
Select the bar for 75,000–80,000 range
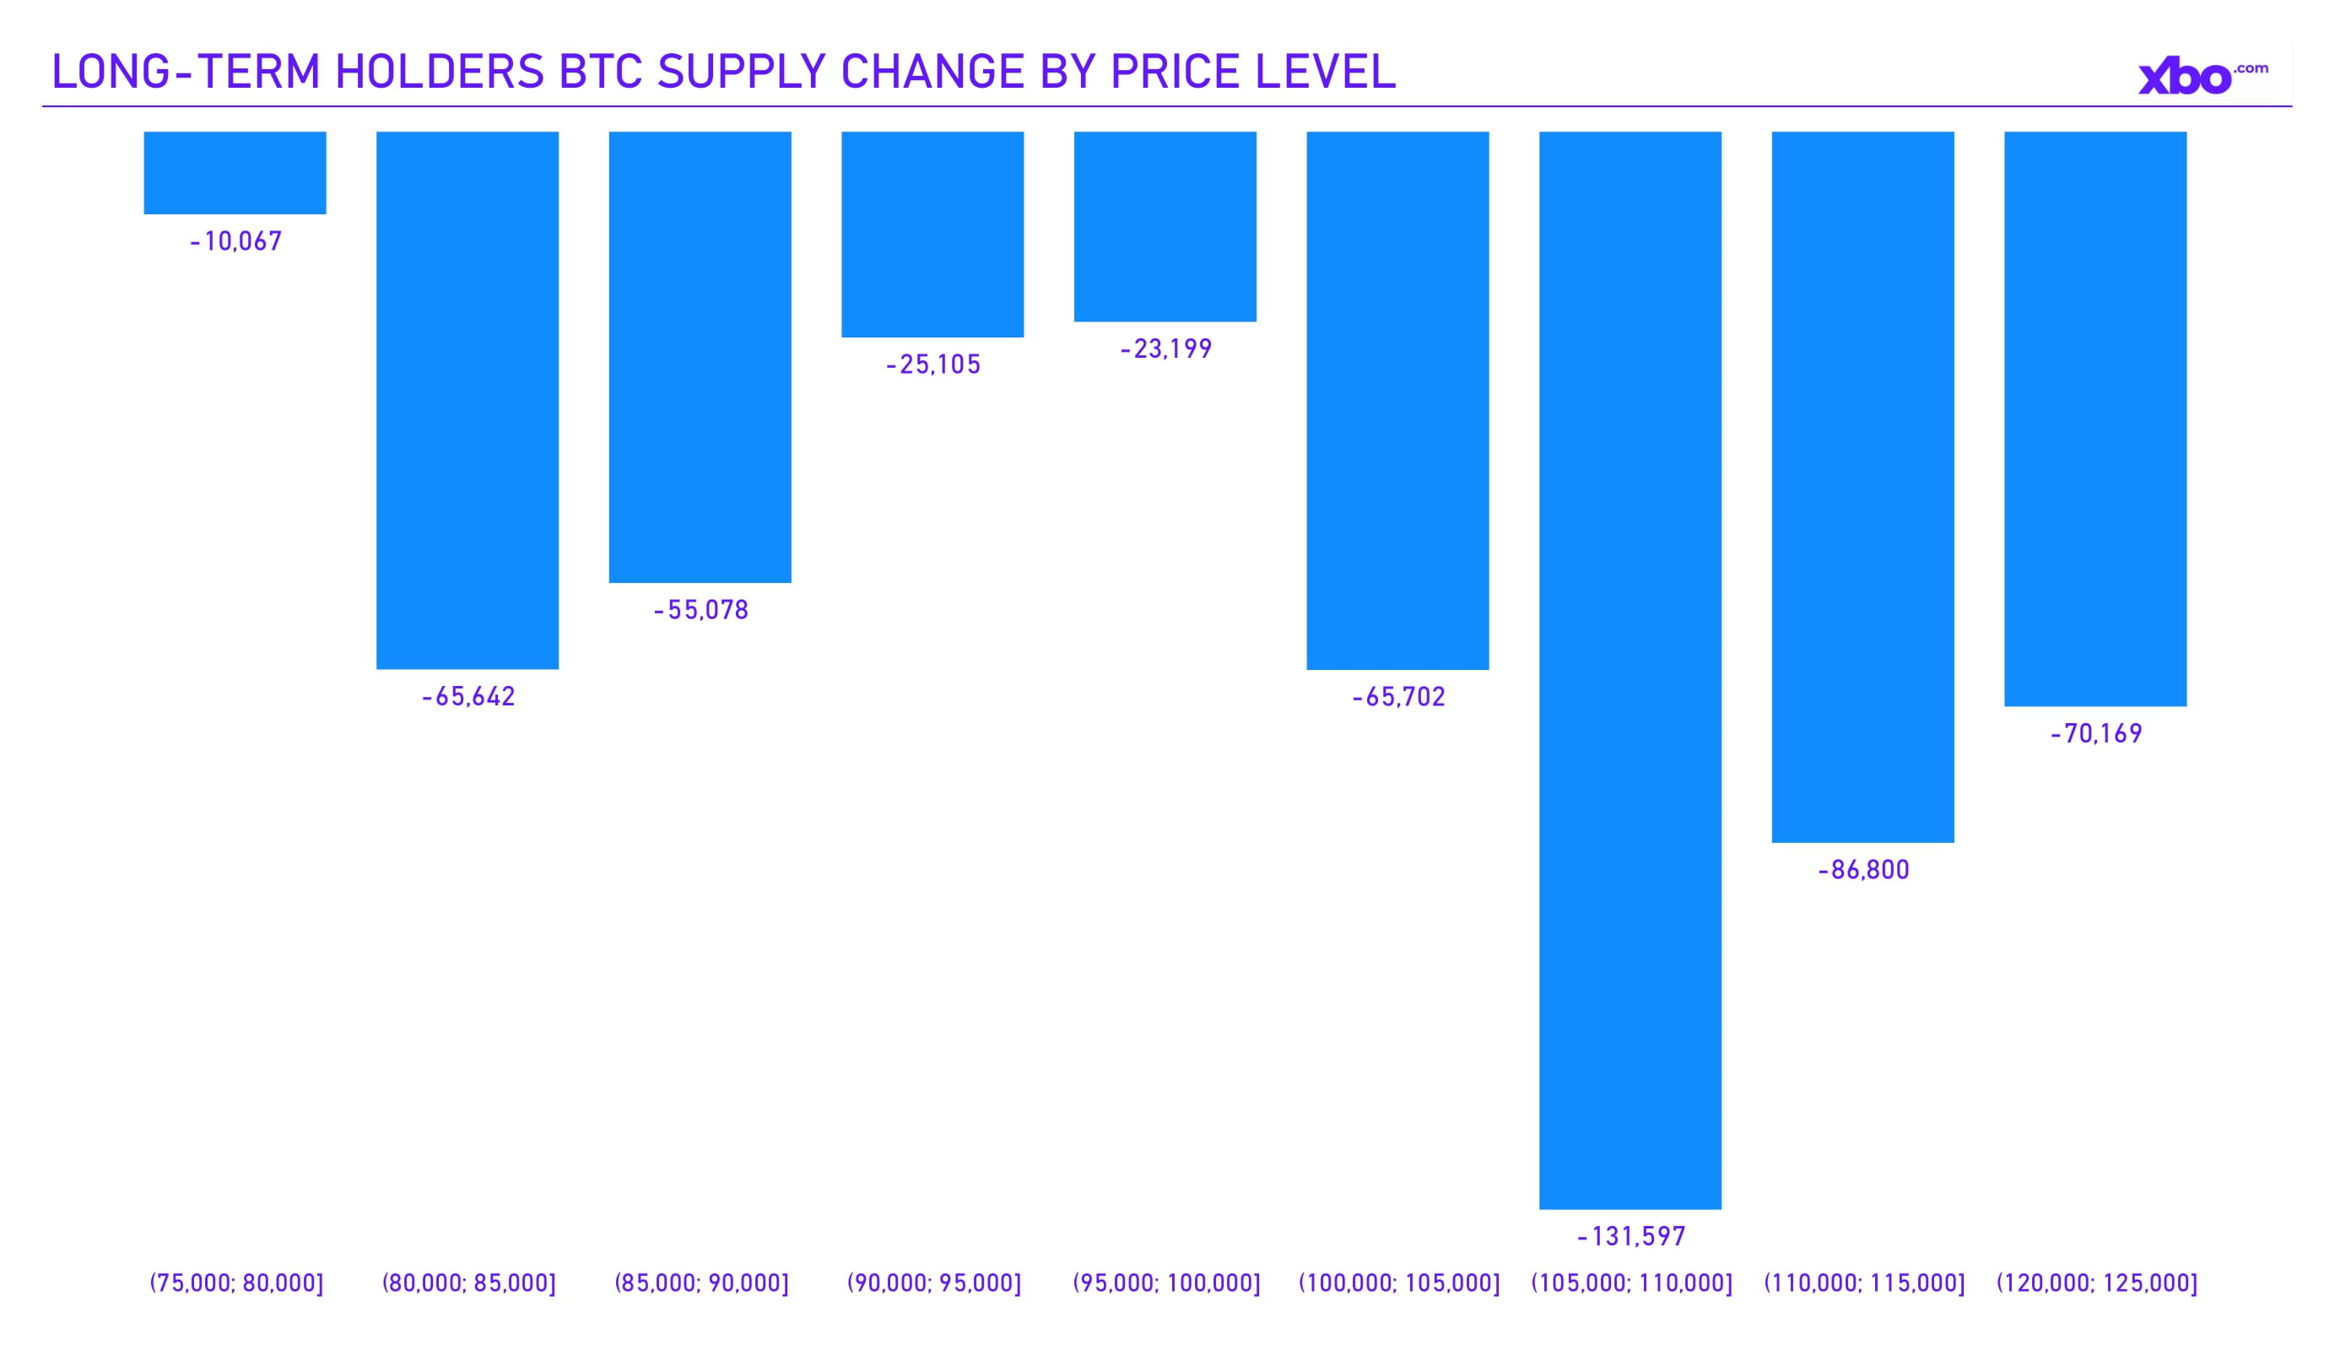pos(235,172)
